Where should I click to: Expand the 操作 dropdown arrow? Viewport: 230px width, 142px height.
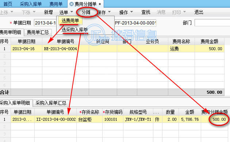click(131, 12)
